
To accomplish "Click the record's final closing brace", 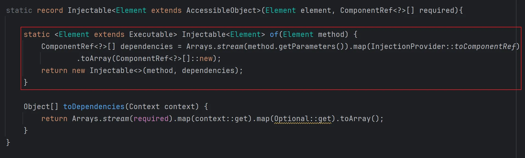I will (8, 142).
